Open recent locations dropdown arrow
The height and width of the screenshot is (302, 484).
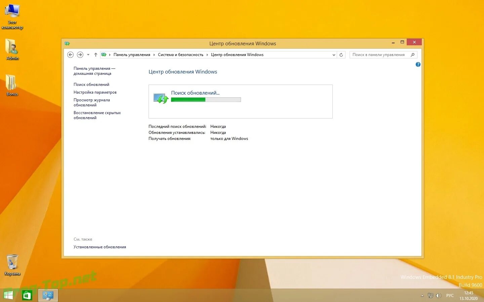[88, 55]
